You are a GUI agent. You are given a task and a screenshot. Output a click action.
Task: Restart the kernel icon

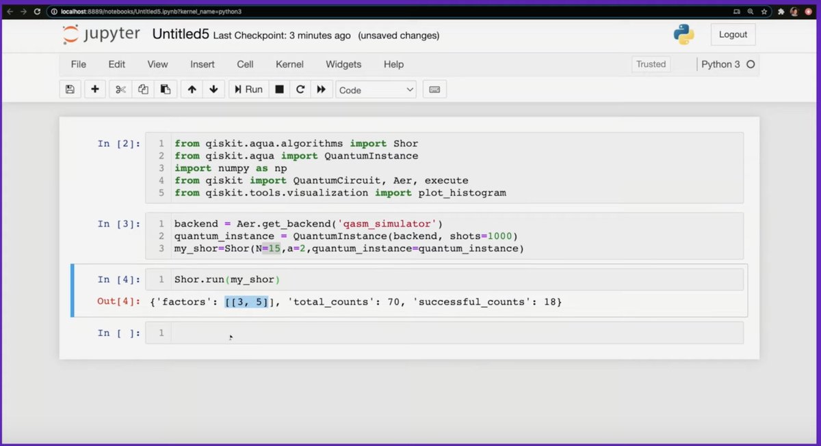pyautogui.click(x=300, y=89)
